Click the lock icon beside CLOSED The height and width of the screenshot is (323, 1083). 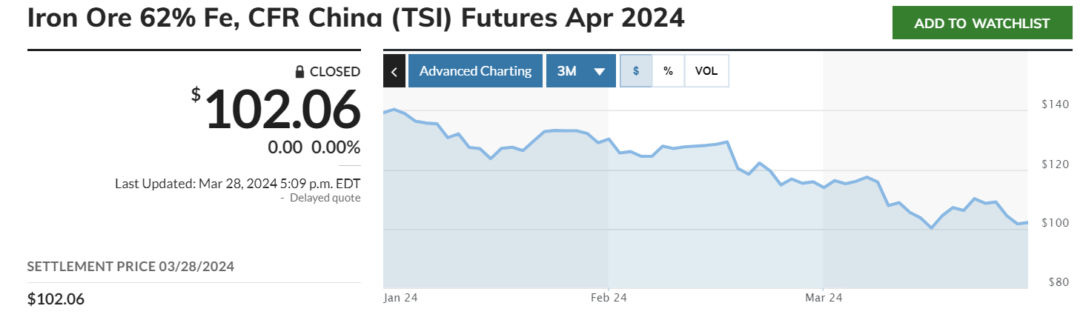[299, 72]
